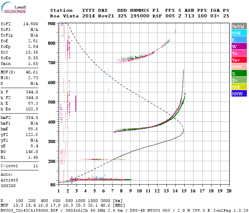249x213 pixels.
Task: Click the foF1 N/A value
Action: (x=34, y=29)
